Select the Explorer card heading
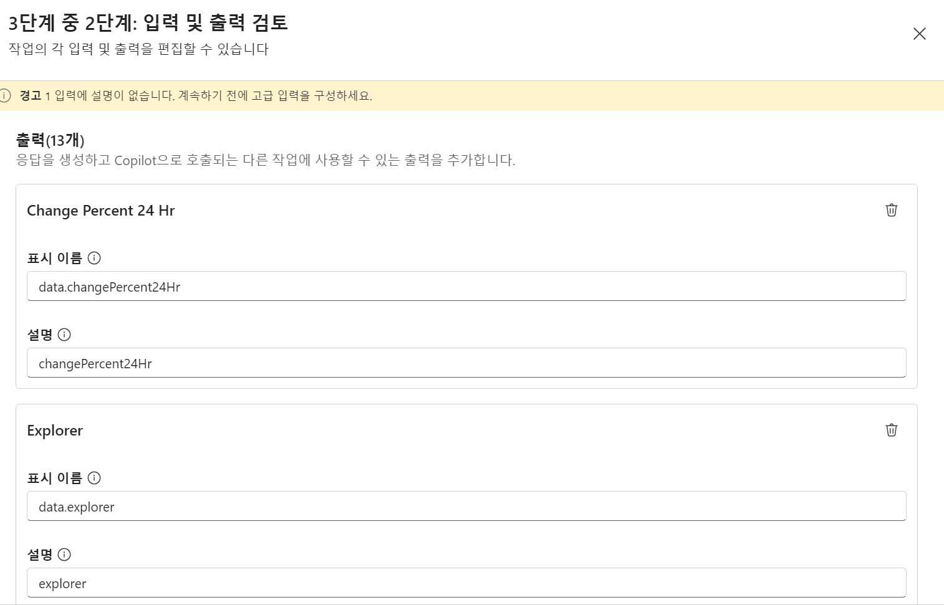The width and height of the screenshot is (944, 605). click(x=55, y=431)
